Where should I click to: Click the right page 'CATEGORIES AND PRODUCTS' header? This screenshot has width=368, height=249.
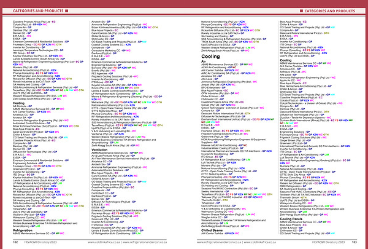(329, 11)
